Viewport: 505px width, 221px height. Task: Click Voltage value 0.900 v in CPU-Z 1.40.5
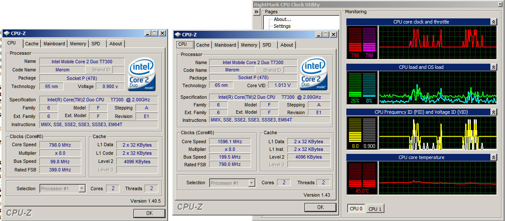click(110, 86)
